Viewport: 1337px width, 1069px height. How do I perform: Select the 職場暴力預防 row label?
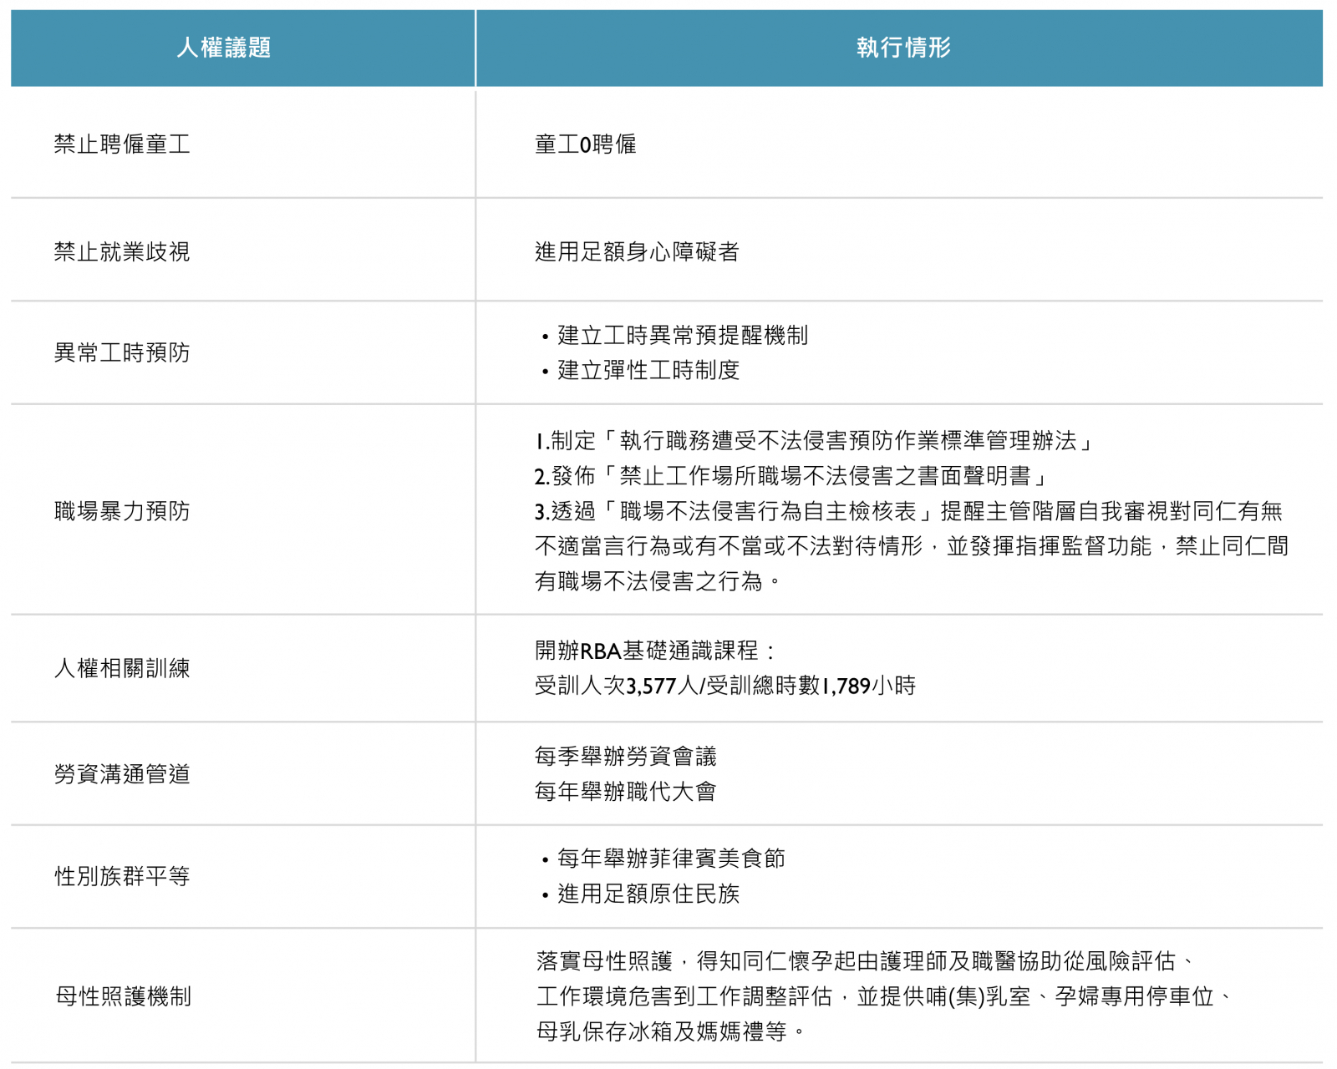click(x=122, y=511)
